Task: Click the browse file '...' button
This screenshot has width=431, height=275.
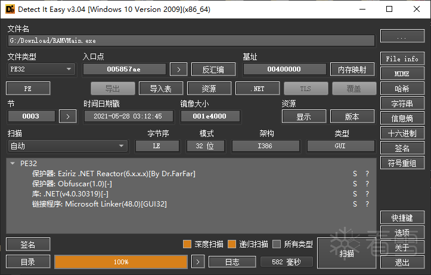Action: click(x=402, y=36)
